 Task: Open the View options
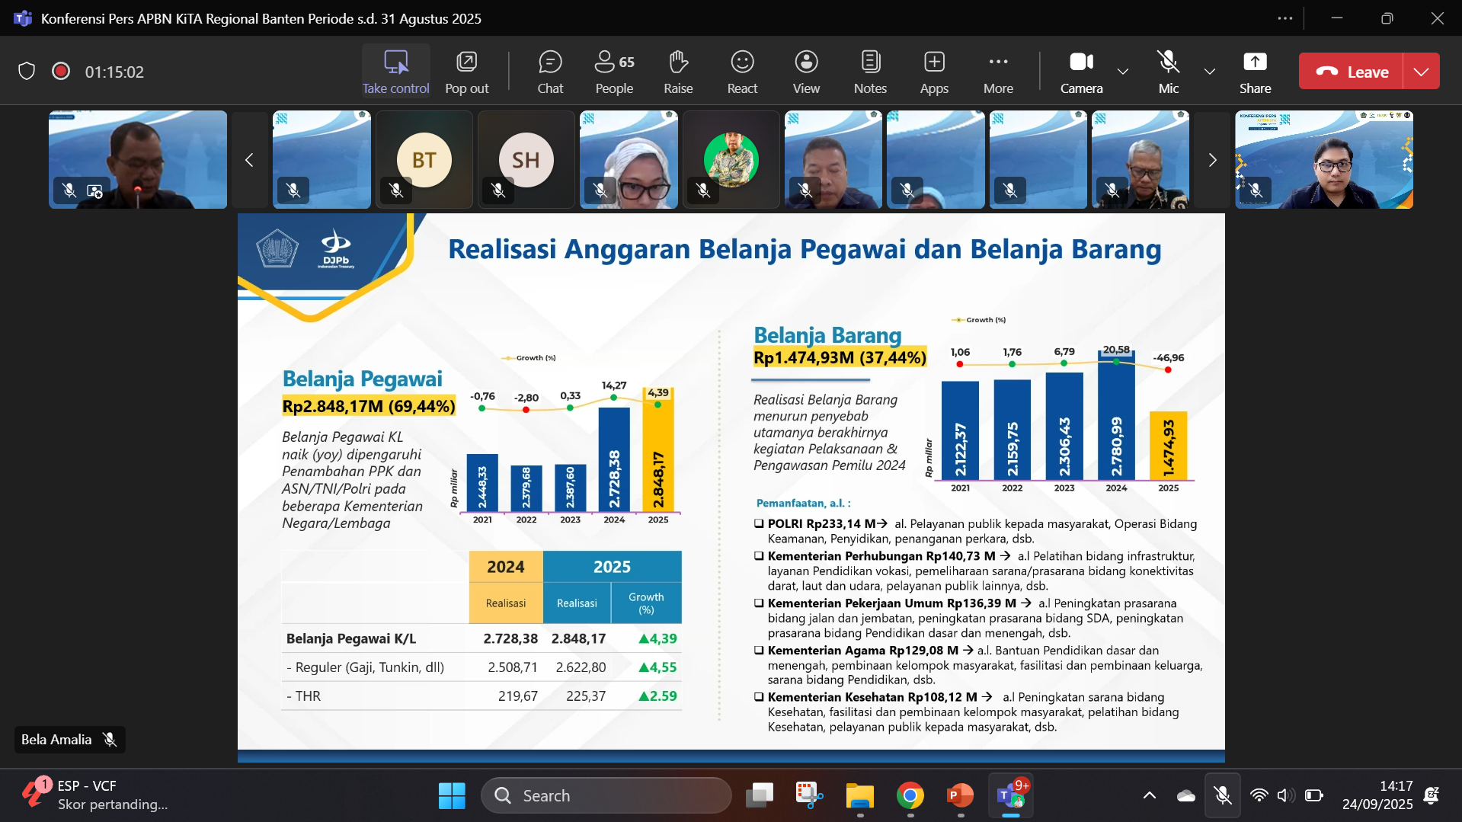point(805,71)
